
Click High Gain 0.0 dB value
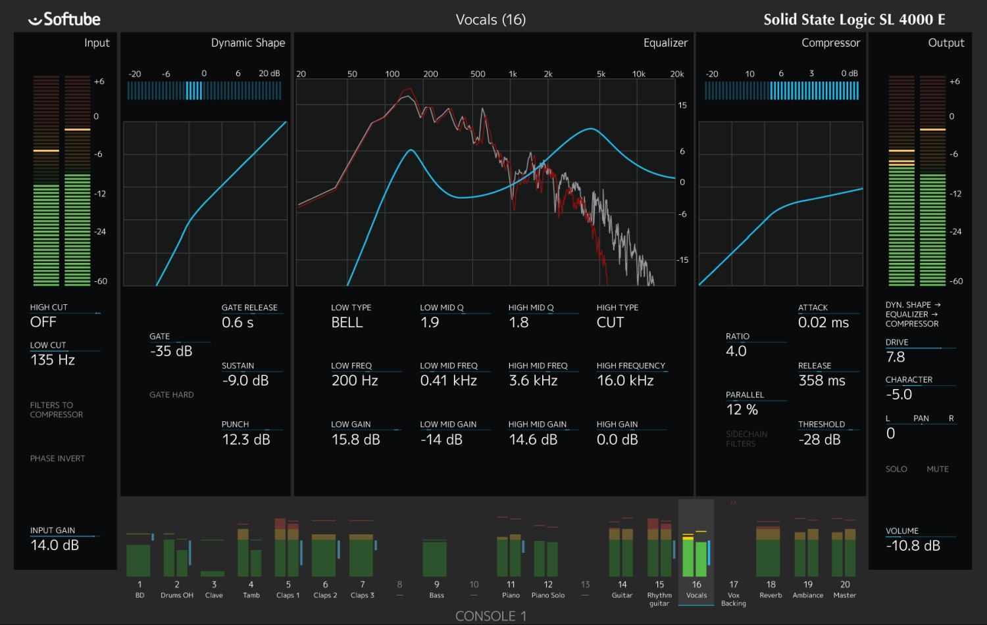tap(617, 440)
